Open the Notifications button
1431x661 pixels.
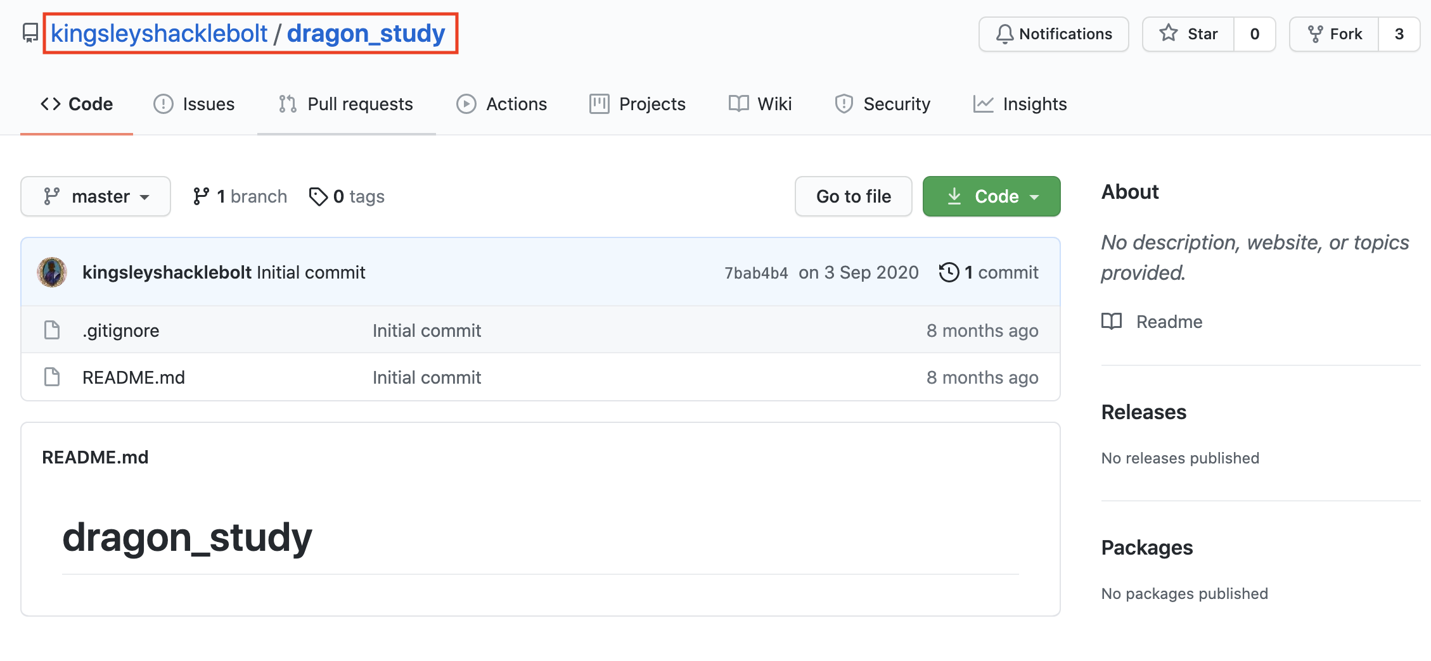pos(1053,34)
